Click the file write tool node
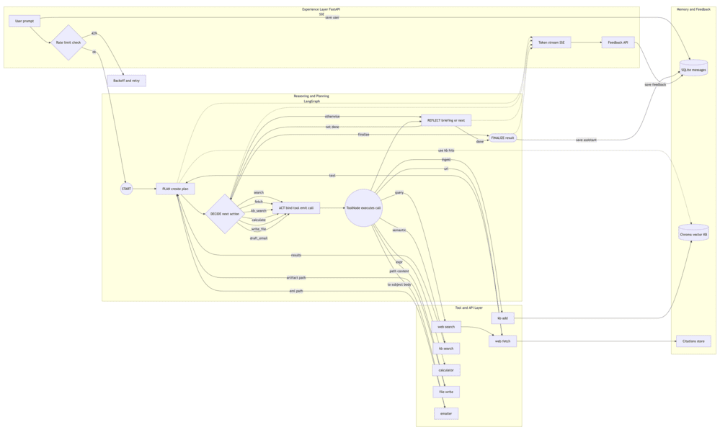The width and height of the screenshot is (720, 427). click(x=445, y=391)
